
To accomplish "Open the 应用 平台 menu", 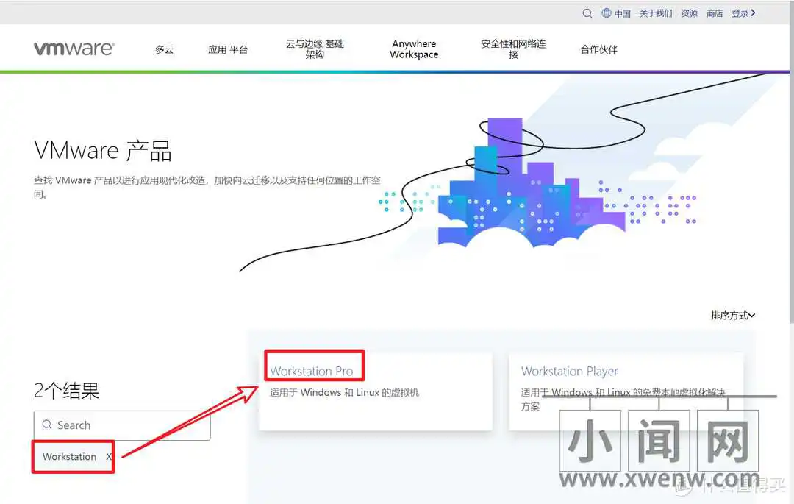I will pos(228,49).
